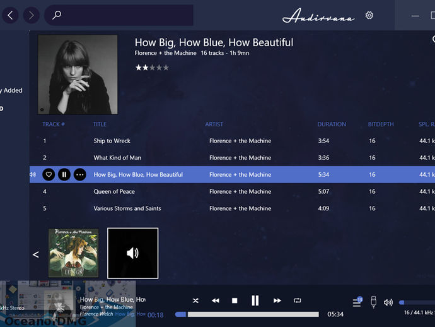Screen dimensions: 435x327
Task: Select the track Ship to Wreck
Action: click(112, 141)
